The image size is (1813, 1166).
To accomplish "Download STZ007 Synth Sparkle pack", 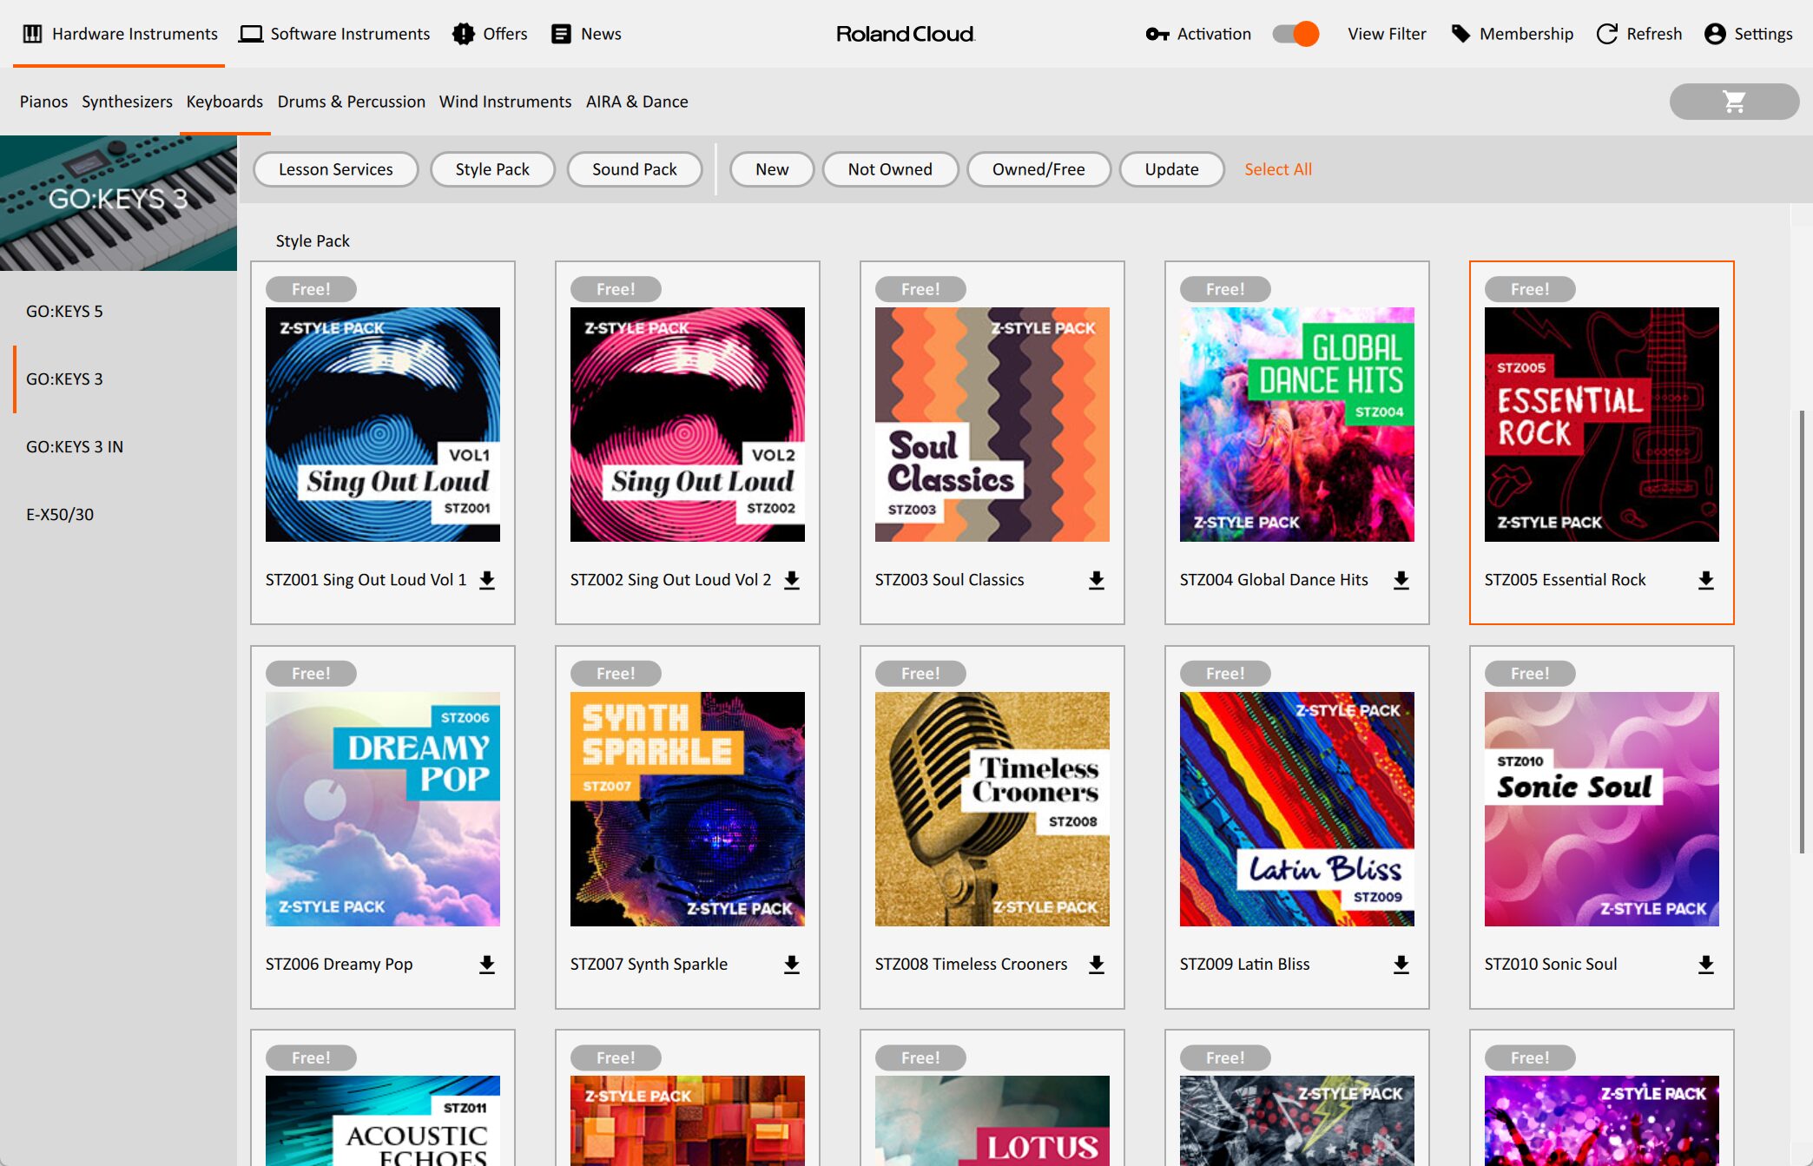I will (x=792, y=965).
